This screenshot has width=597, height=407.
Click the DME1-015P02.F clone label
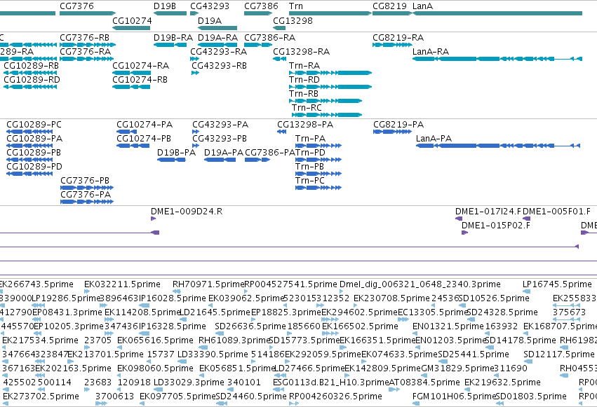point(496,226)
